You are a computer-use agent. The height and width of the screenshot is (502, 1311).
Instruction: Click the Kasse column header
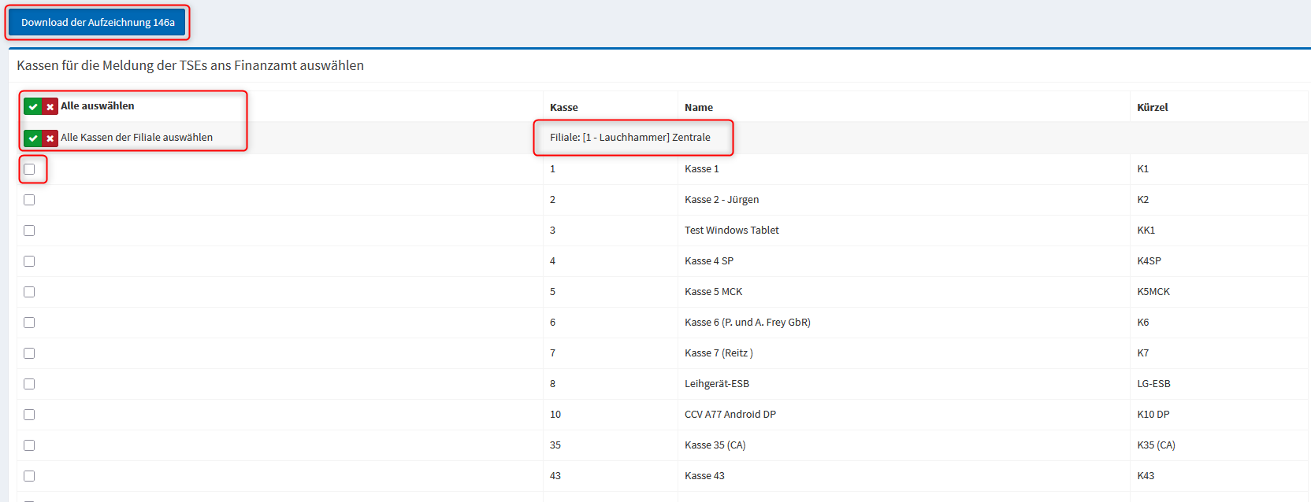[x=563, y=108]
